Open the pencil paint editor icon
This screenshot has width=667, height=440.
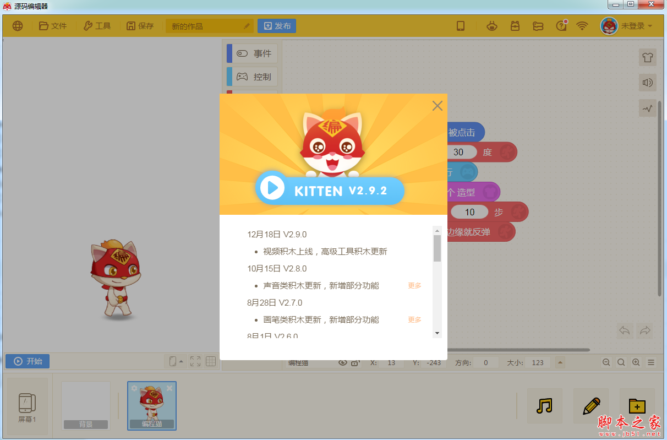591,406
